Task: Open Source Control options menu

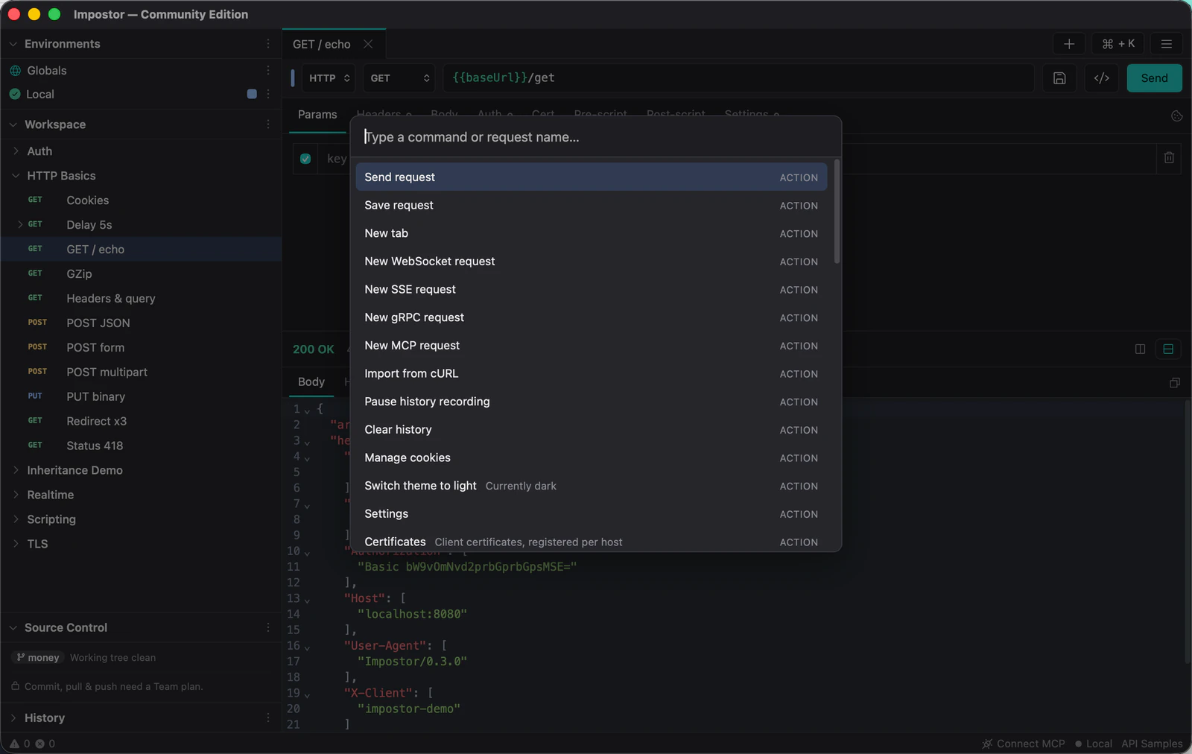Action: tap(268, 627)
